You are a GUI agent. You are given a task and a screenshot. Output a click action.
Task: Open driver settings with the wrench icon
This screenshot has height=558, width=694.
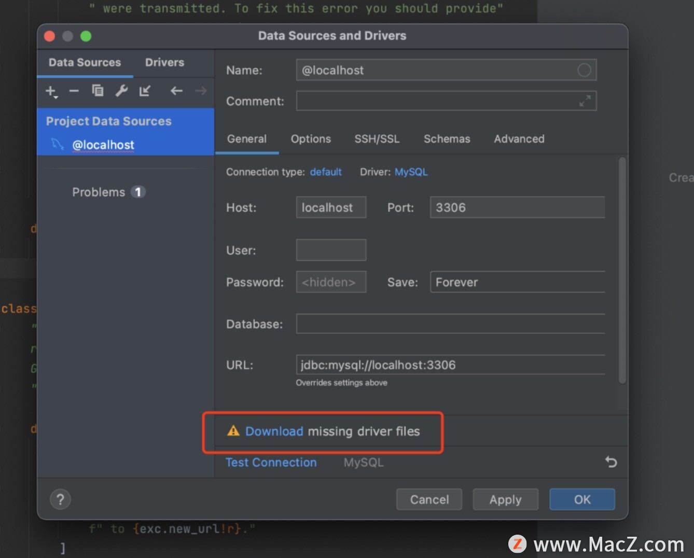point(121,91)
